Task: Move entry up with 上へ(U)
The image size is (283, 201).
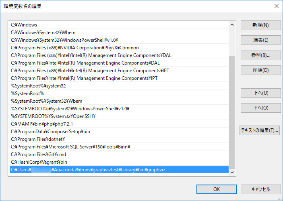Action: 260,93
